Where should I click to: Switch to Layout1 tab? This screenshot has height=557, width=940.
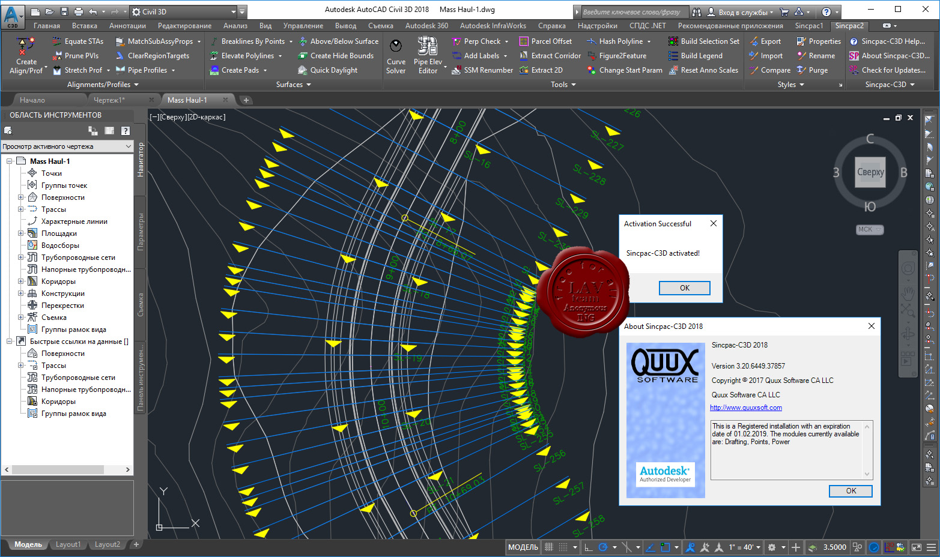[x=68, y=544]
